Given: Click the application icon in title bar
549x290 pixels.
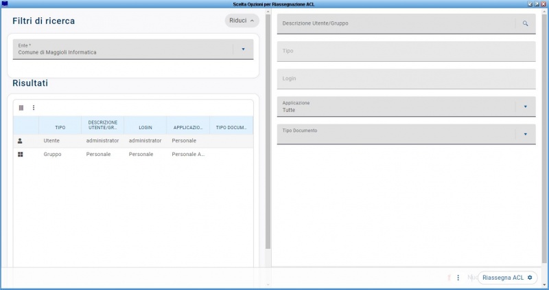Looking at the screenshot, I should point(5,4).
